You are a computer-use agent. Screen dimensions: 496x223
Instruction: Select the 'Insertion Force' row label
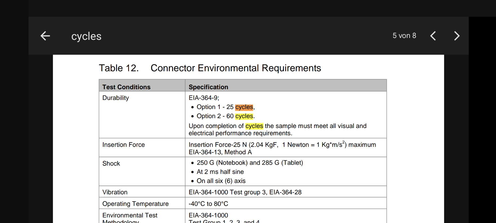(123, 145)
